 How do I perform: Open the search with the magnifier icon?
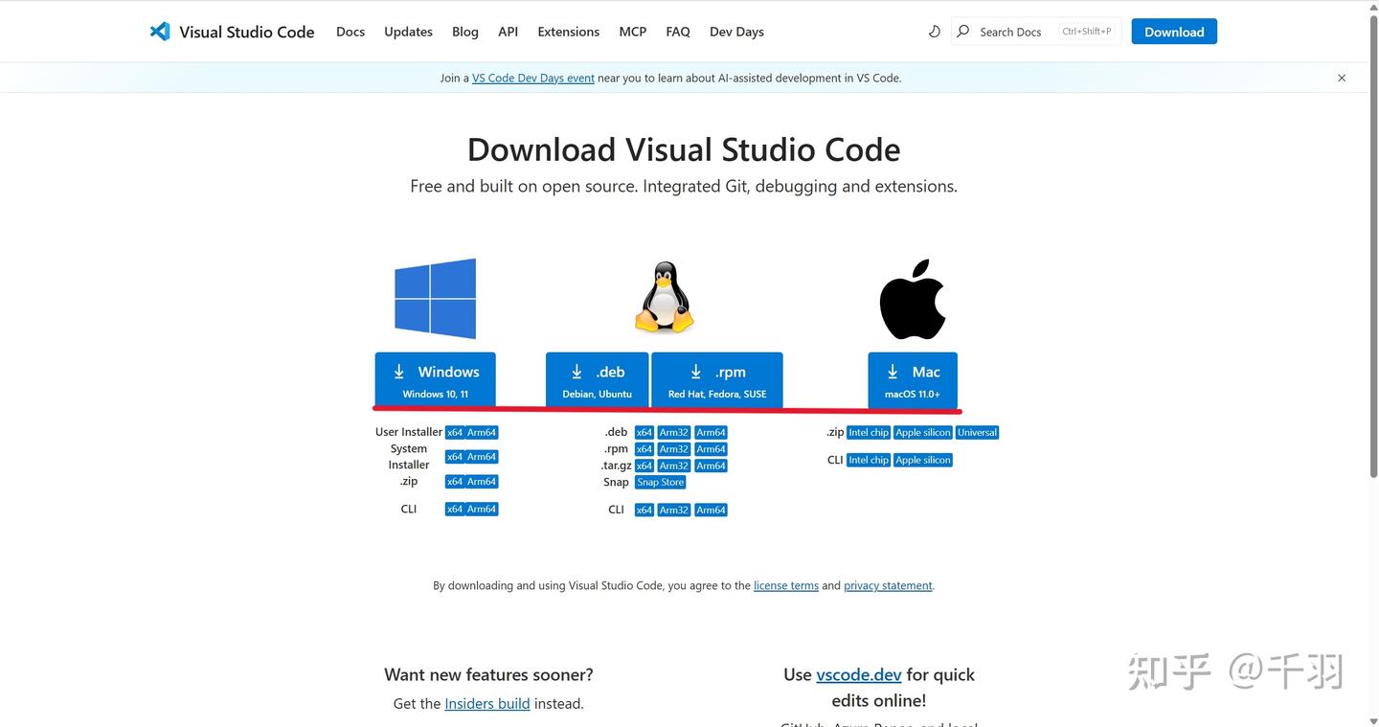point(961,31)
